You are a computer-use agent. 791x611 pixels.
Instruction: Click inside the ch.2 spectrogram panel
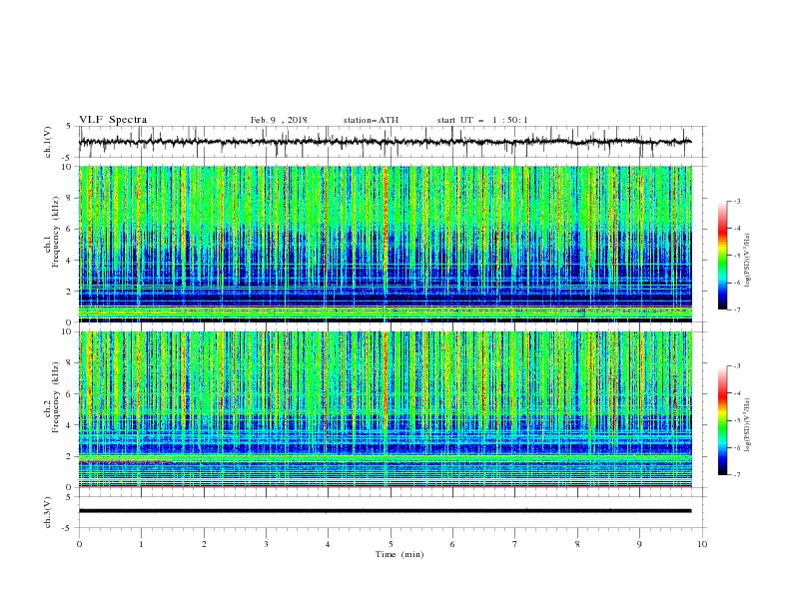tap(385, 409)
